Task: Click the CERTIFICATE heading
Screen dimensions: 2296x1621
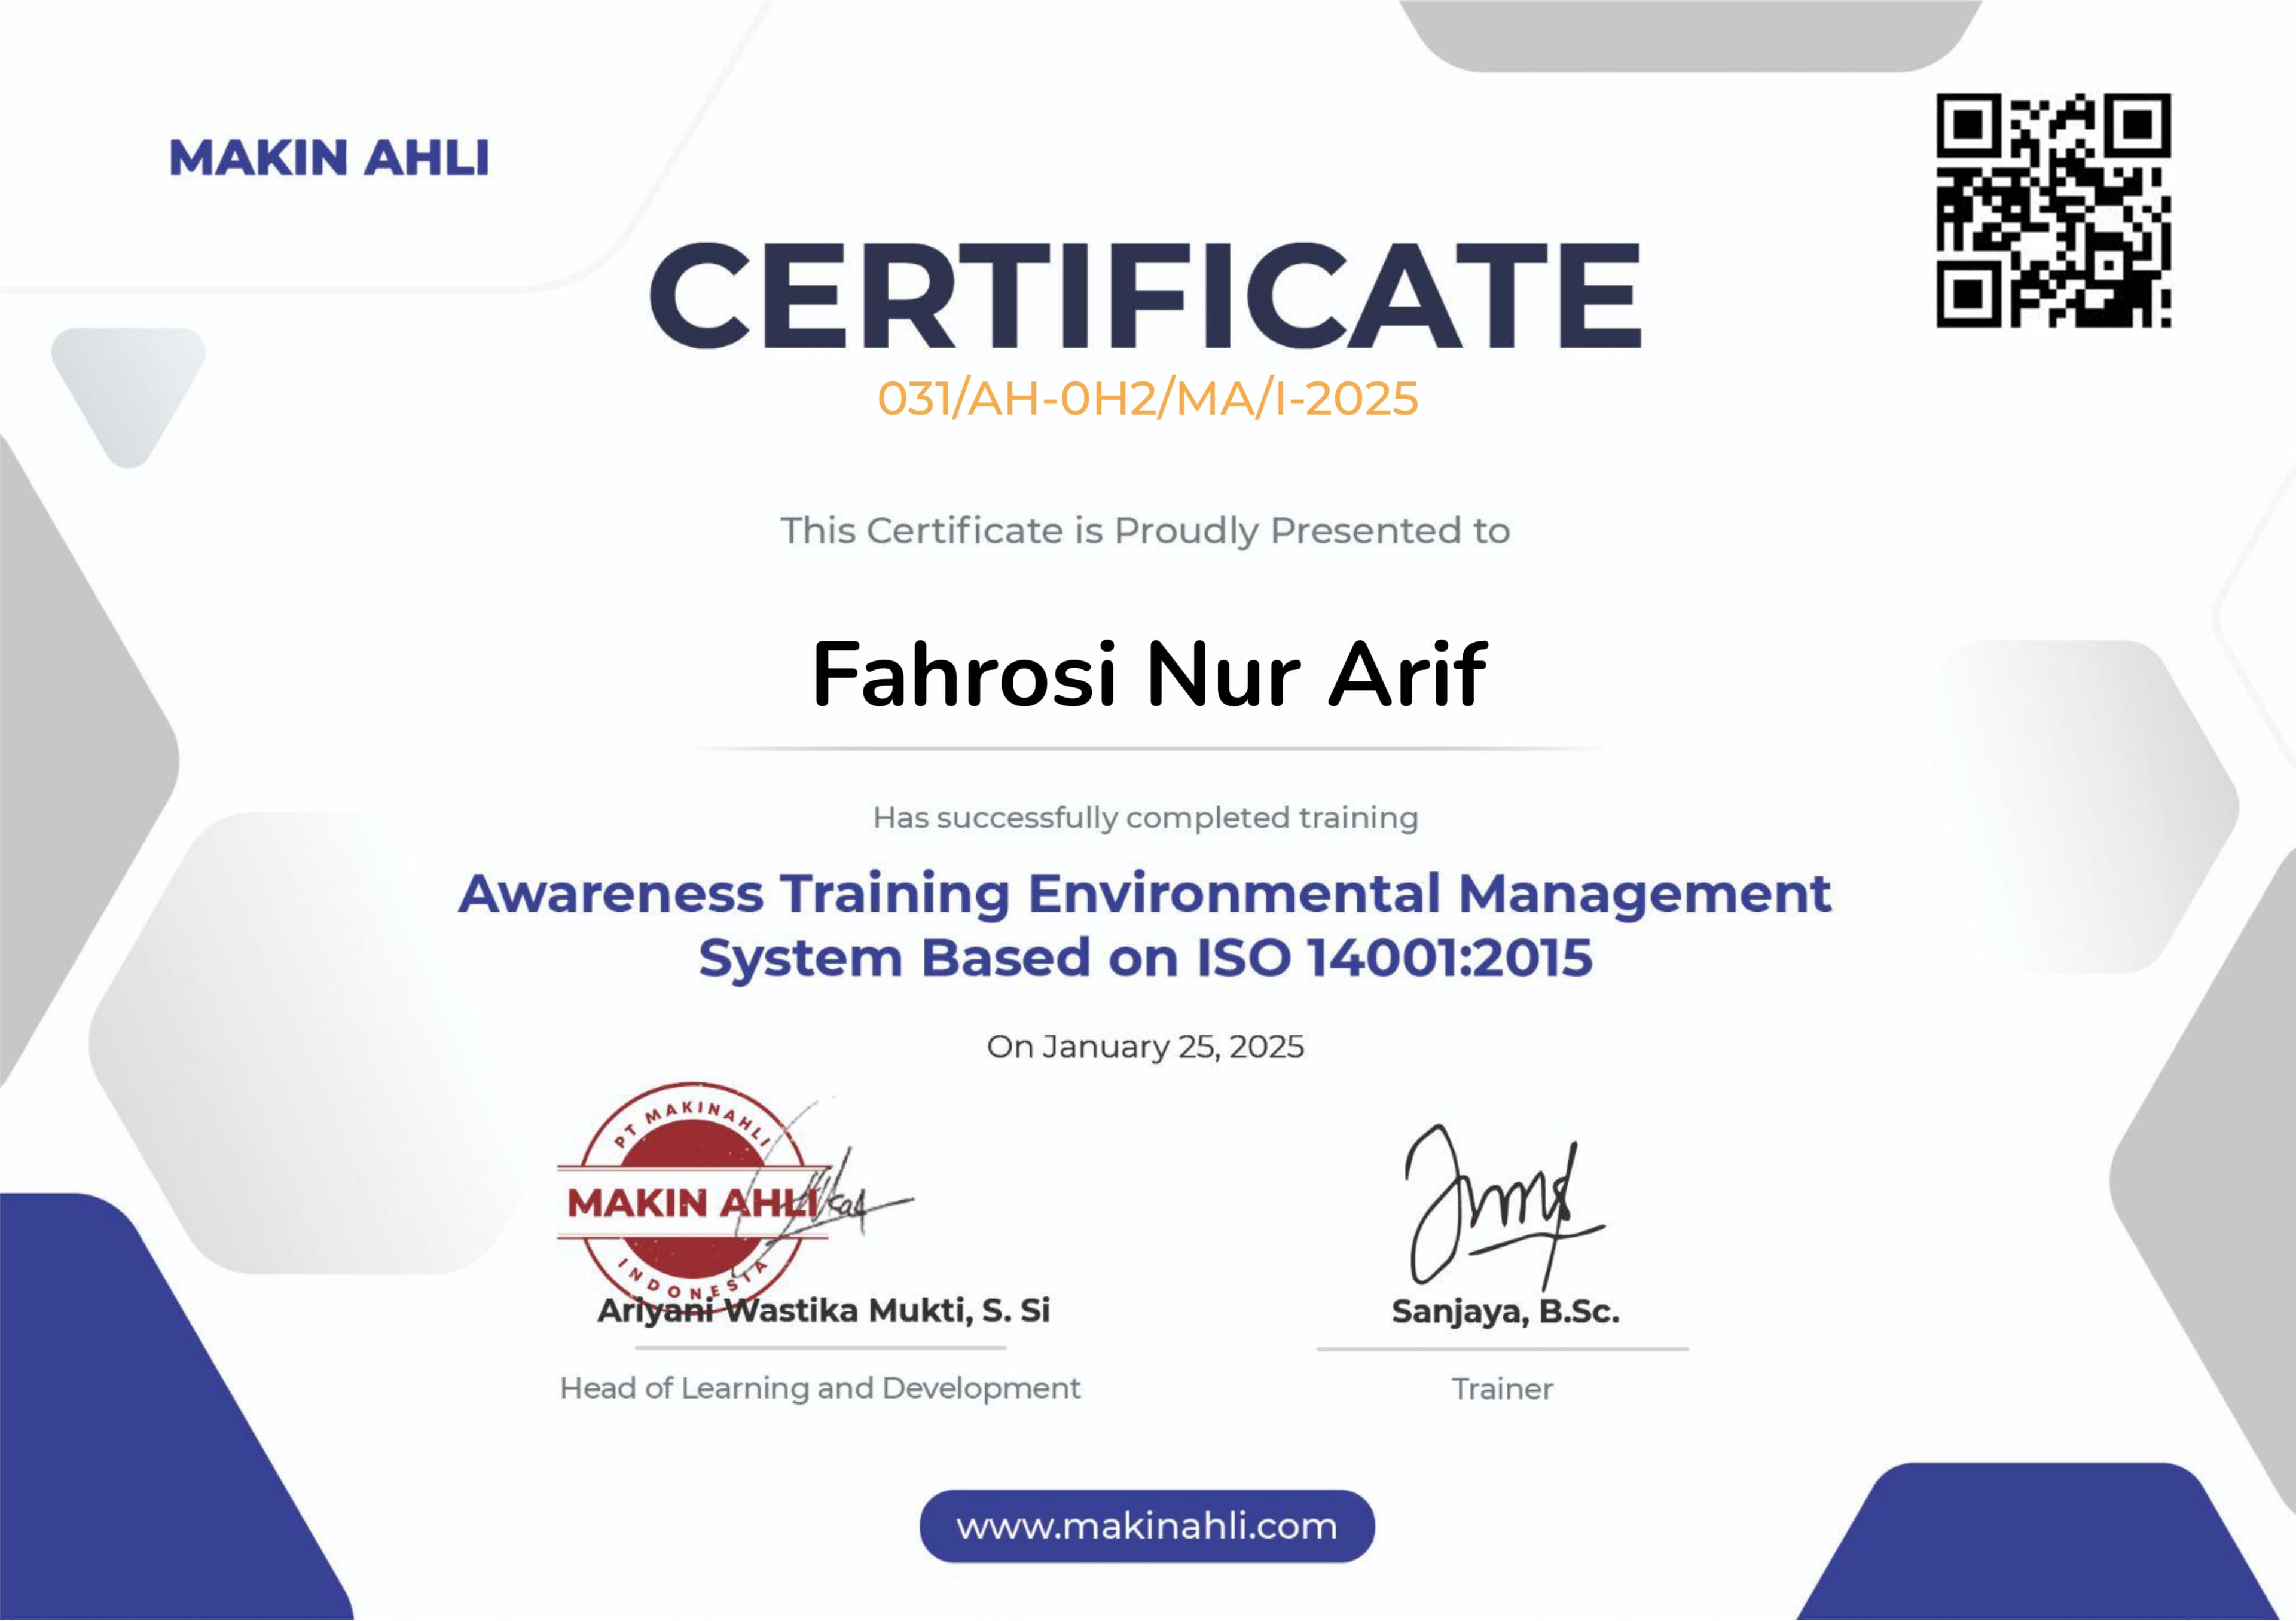Action: pos(1146,296)
